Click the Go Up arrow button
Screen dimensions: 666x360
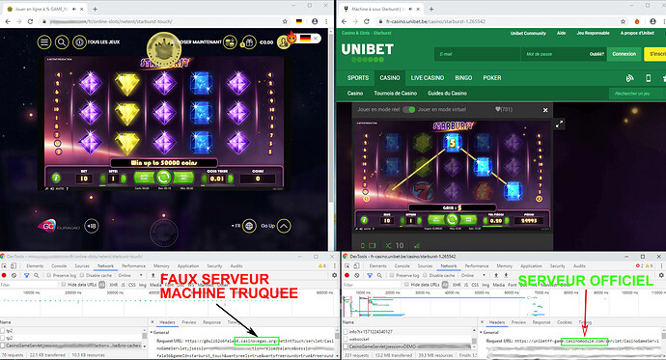284,226
